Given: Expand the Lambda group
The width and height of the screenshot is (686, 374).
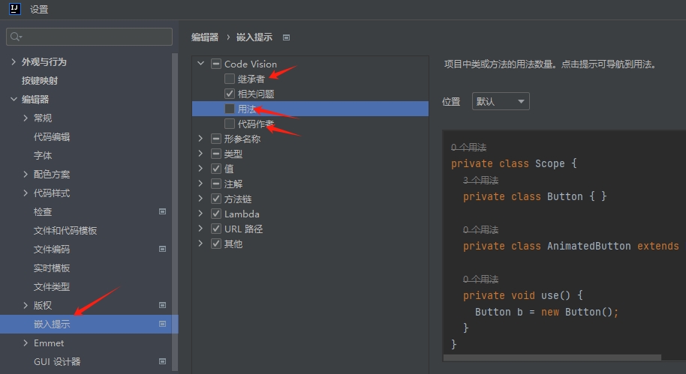Looking at the screenshot, I should (201, 213).
